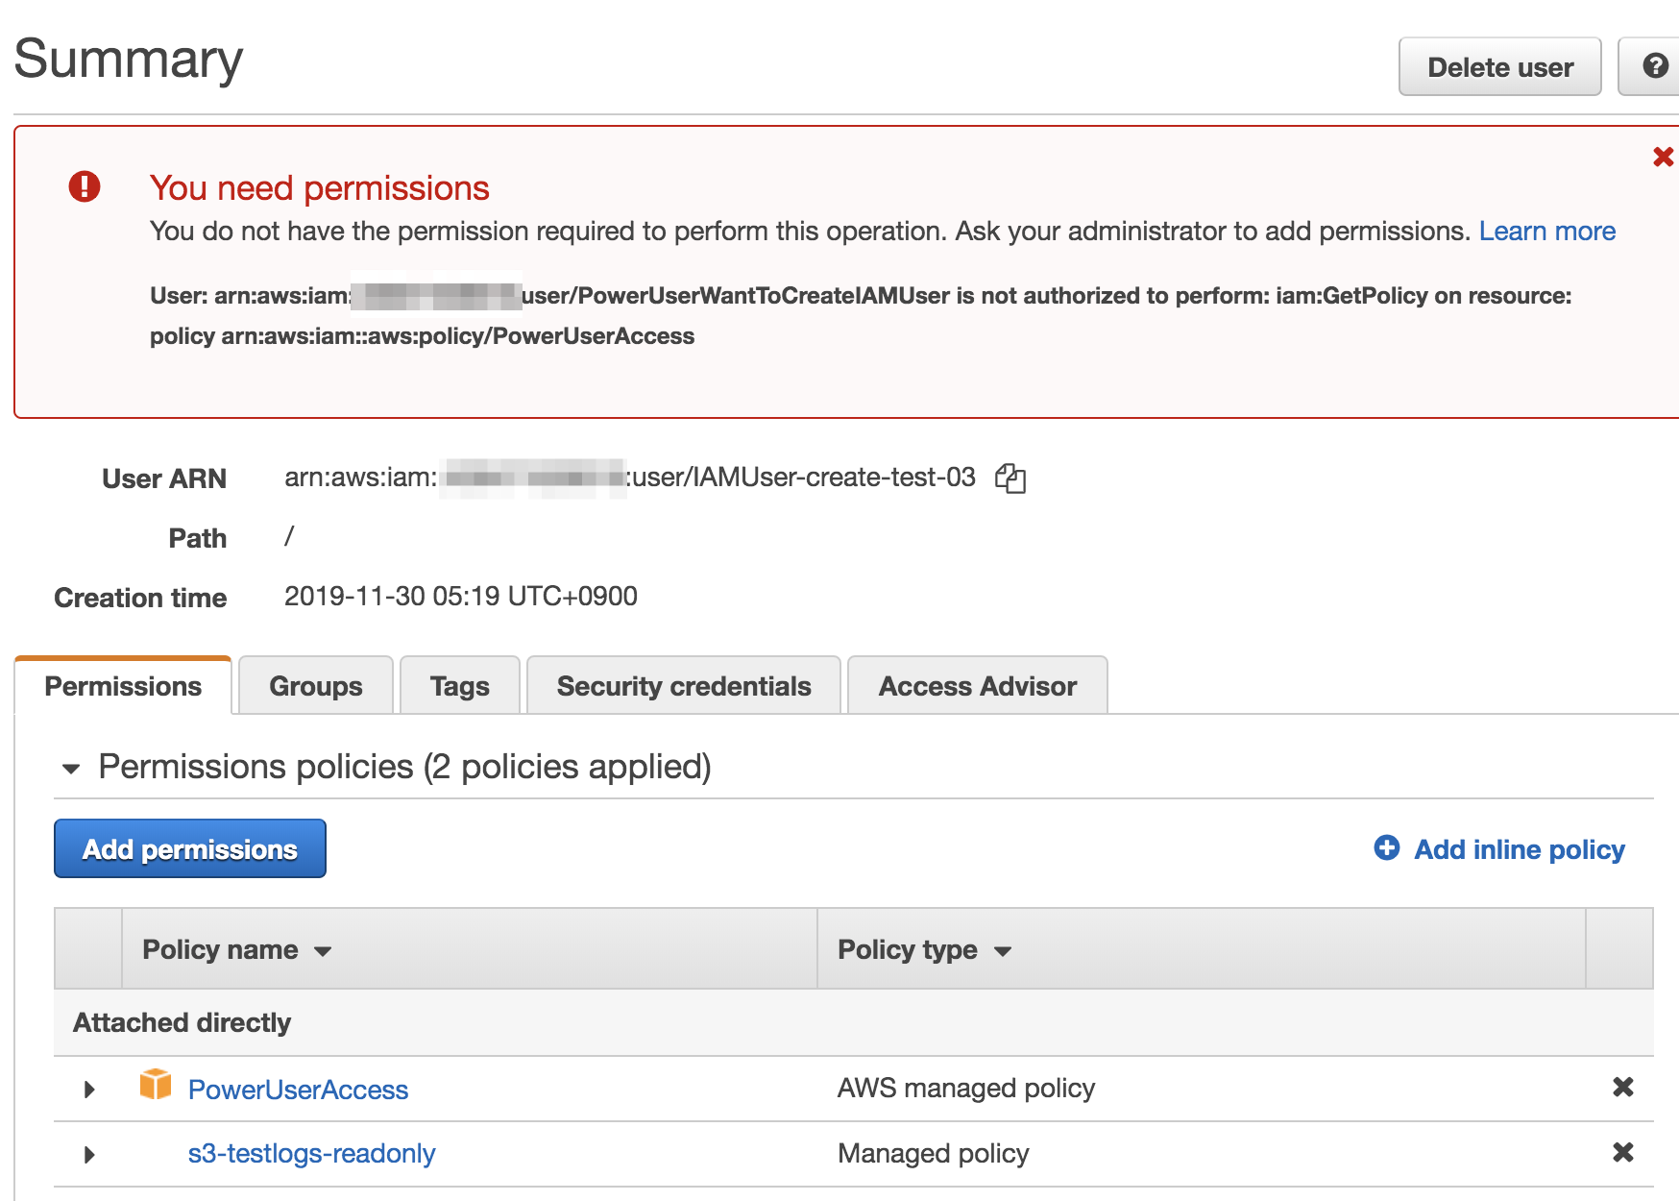
Task: Open the help question mark icon
Action: (x=1655, y=66)
